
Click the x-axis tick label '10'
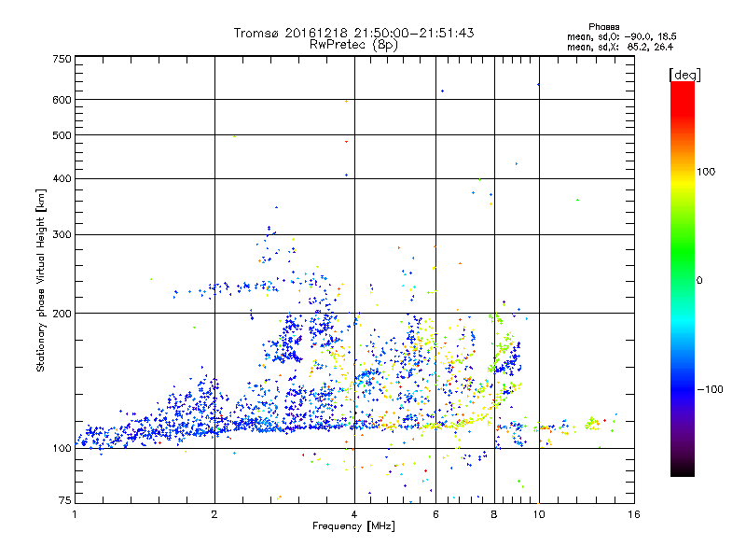tap(539, 514)
